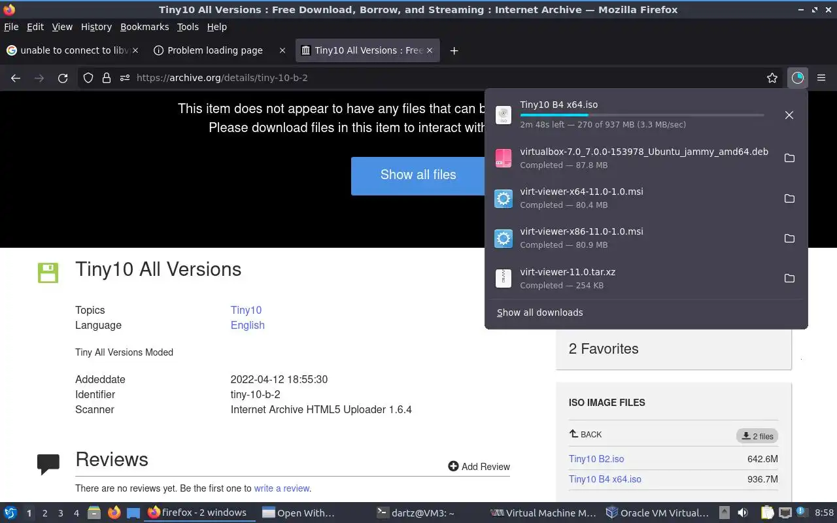837x523 pixels.
Task: Open the Firefox hamburger menu
Action: (x=821, y=78)
